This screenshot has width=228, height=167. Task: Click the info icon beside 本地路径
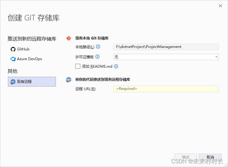[x=98, y=47]
